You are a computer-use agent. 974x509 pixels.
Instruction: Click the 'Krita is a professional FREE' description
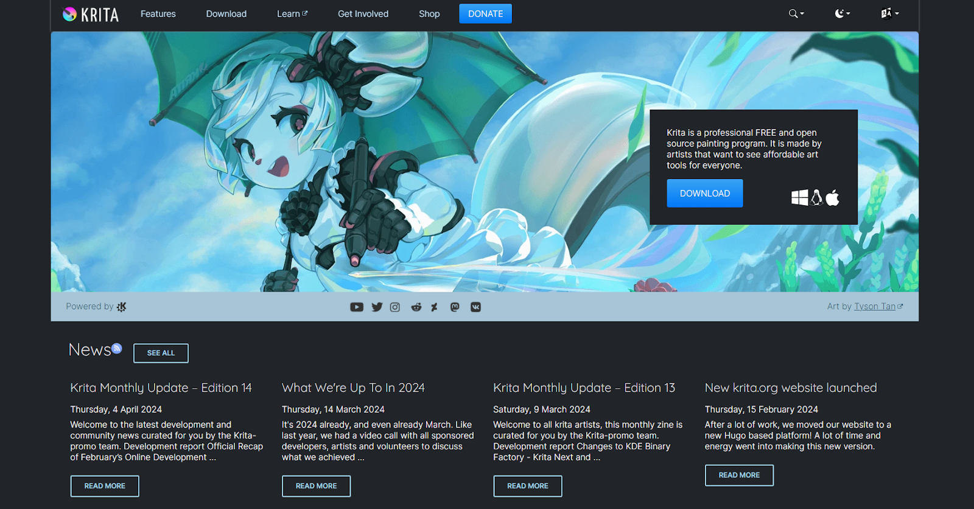(x=744, y=149)
